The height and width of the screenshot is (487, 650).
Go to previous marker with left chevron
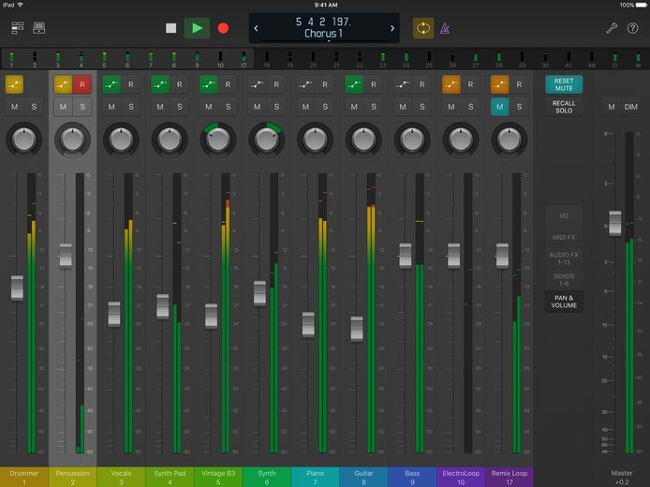(257, 28)
